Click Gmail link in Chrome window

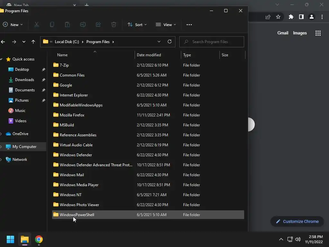(283, 33)
